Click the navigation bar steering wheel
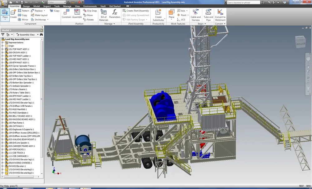Viewport: 312px width, 189px height. coord(308,59)
